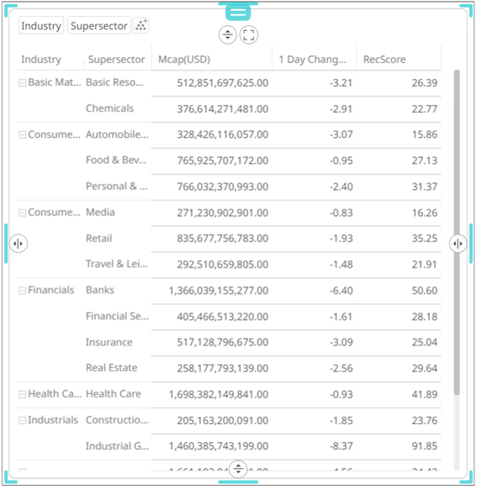
Task: Click the fullscreen maximize icon at top
Action: tap(249, 34)
